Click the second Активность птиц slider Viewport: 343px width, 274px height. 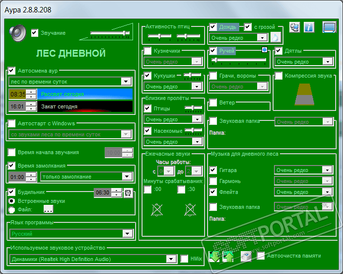pyautogui.click(x=188, y=36)
